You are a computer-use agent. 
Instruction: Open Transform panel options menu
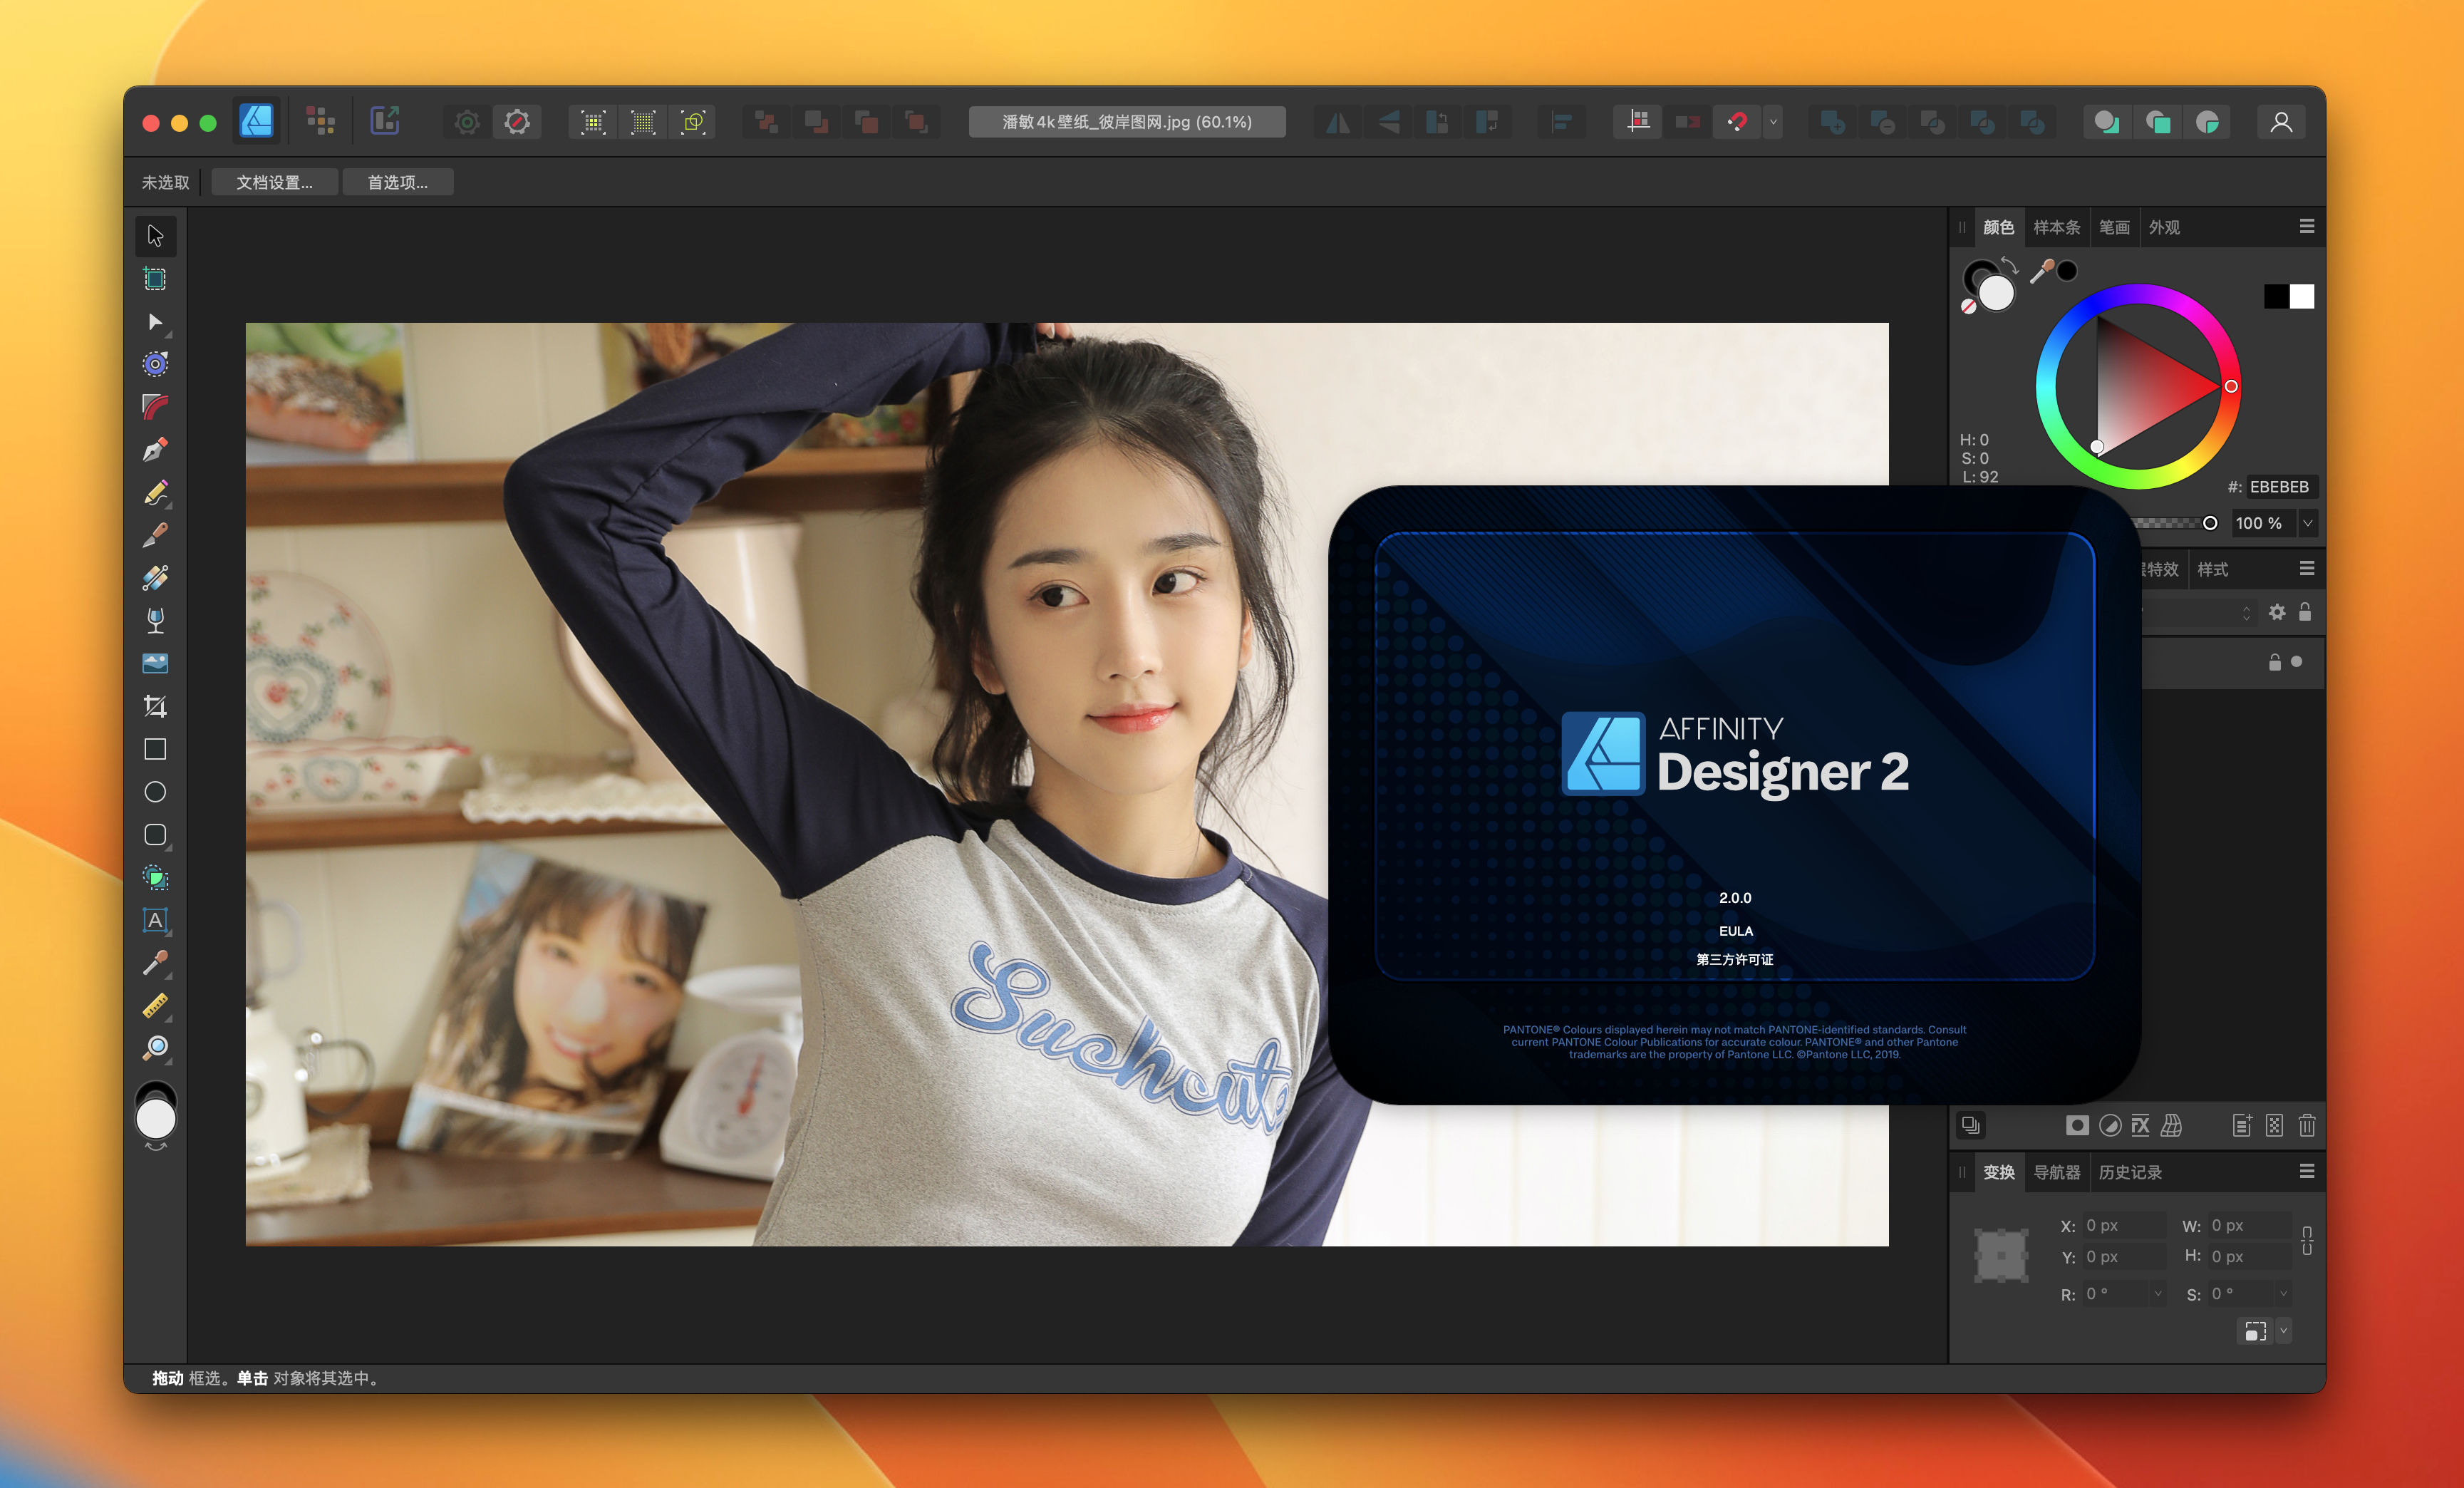(x=2307, y=1172)
